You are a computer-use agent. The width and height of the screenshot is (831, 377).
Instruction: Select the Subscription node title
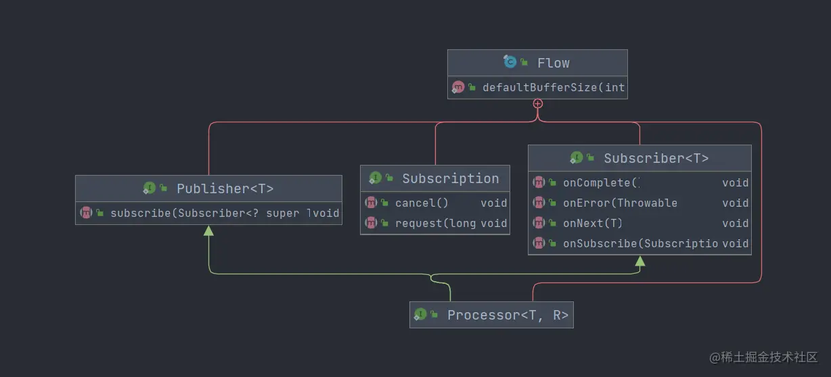451,178
